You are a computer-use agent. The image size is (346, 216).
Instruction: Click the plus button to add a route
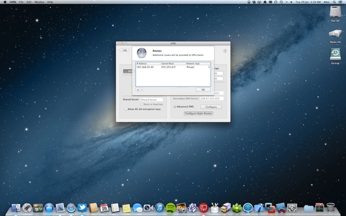point(138,90)
